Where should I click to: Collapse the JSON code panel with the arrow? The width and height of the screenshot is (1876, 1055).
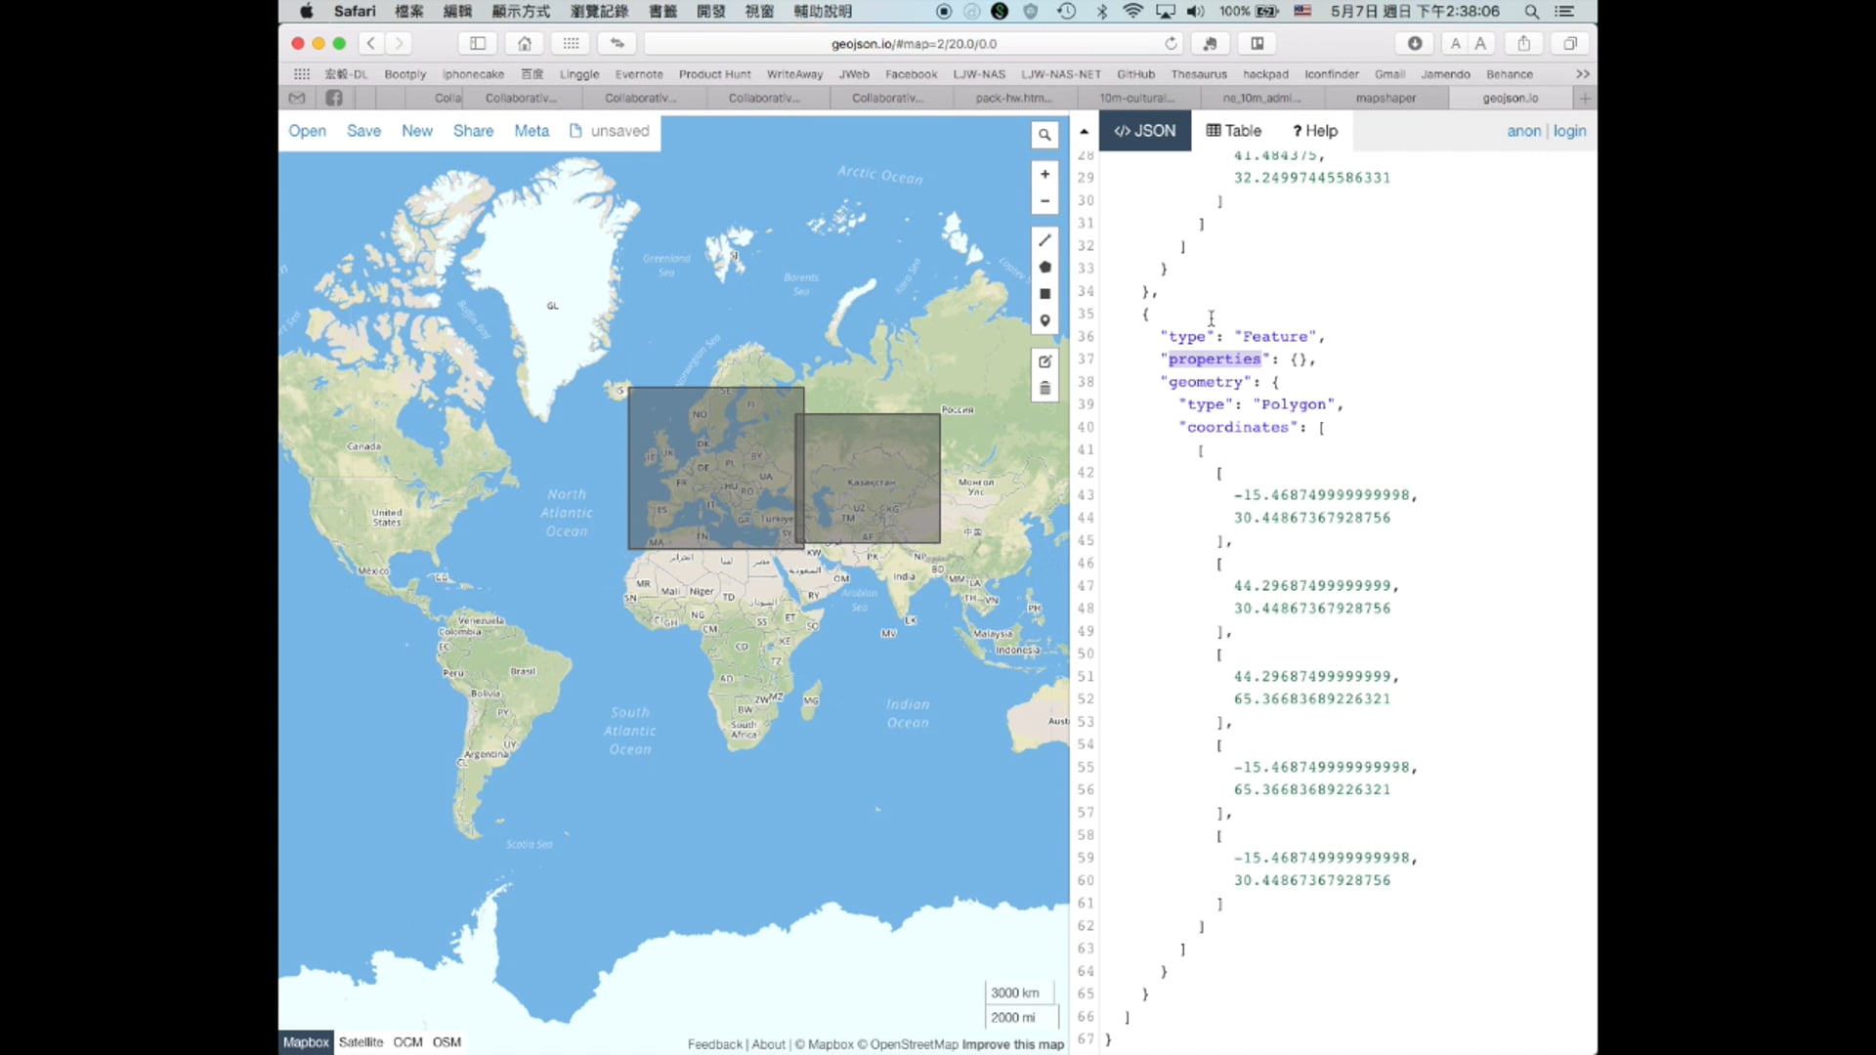coord(1084,130)
